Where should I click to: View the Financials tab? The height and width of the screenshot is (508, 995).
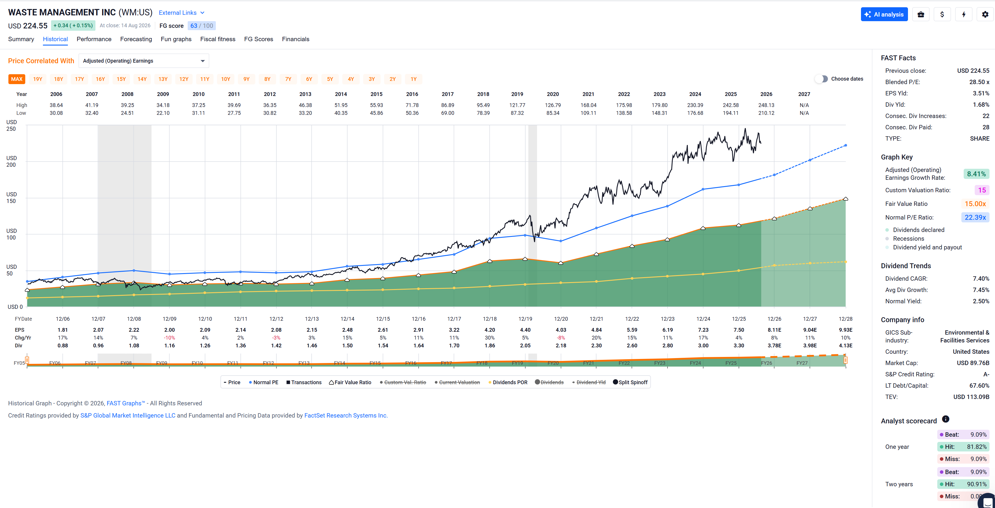296,39
